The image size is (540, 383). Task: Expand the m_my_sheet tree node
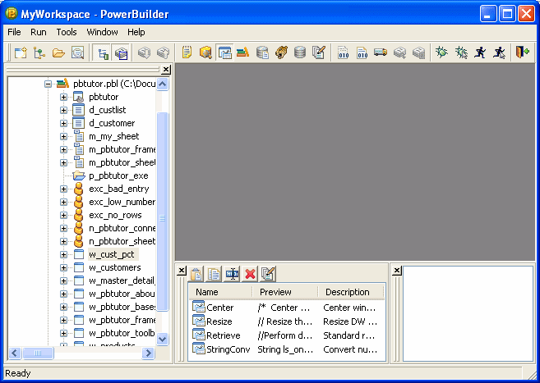point(64,136)
